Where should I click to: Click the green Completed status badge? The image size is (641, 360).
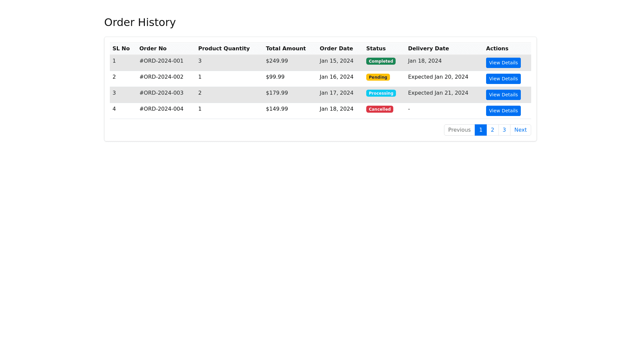pos(381,61)
